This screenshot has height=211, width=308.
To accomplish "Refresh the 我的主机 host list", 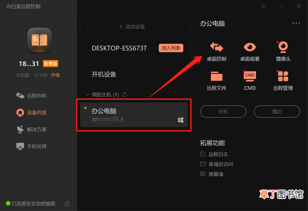I will (x=125, y=95).
